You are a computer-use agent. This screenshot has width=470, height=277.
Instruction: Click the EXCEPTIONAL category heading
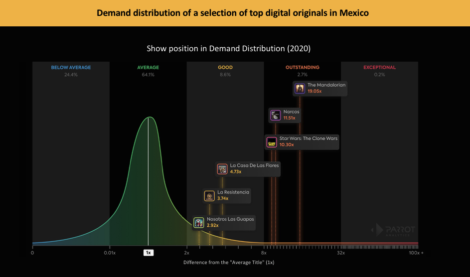tap(379, 68)
